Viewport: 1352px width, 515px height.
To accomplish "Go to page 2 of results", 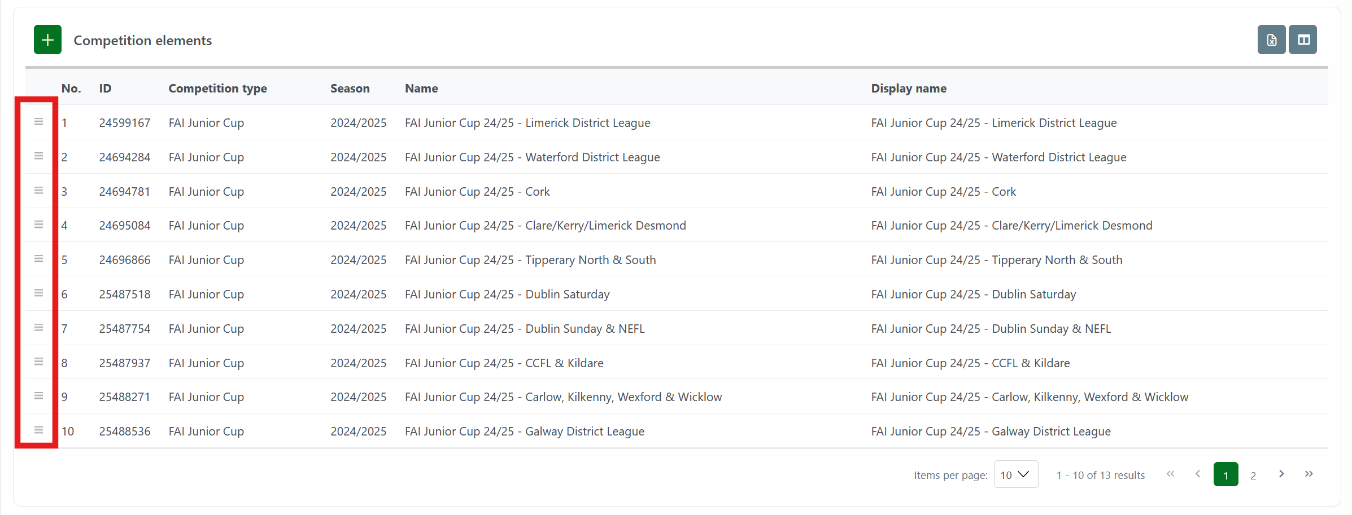I will pos(1253,476).
